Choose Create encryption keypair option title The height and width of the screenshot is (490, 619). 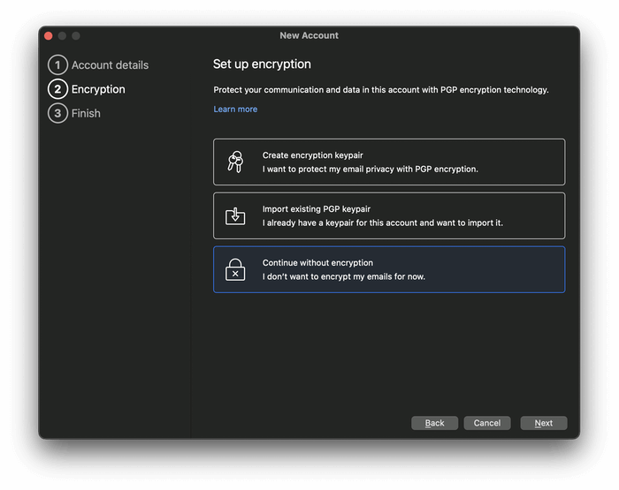coord(310,155)
